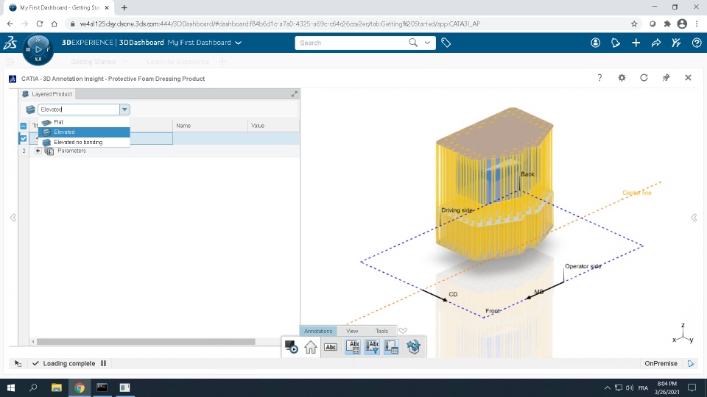Screen dimensions: 707x397
Task: Open My First Dashboard dropdown chevron
Action: pyautogui.click(x=238, y=43)
